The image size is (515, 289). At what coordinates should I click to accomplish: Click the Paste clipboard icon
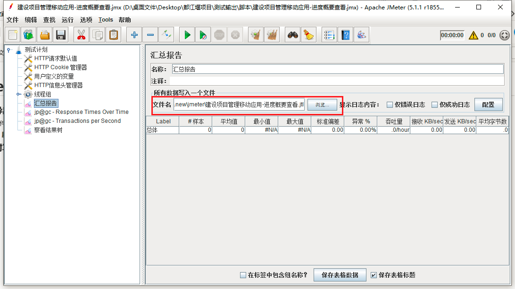pos(114,35)
